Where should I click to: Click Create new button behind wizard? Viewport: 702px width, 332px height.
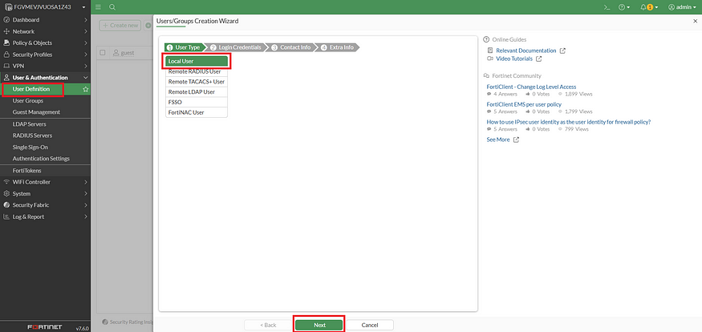tap(120, 26)
